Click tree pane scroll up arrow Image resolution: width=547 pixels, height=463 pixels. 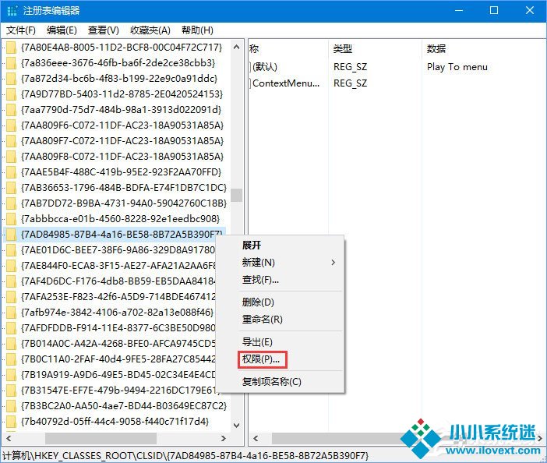237,47
